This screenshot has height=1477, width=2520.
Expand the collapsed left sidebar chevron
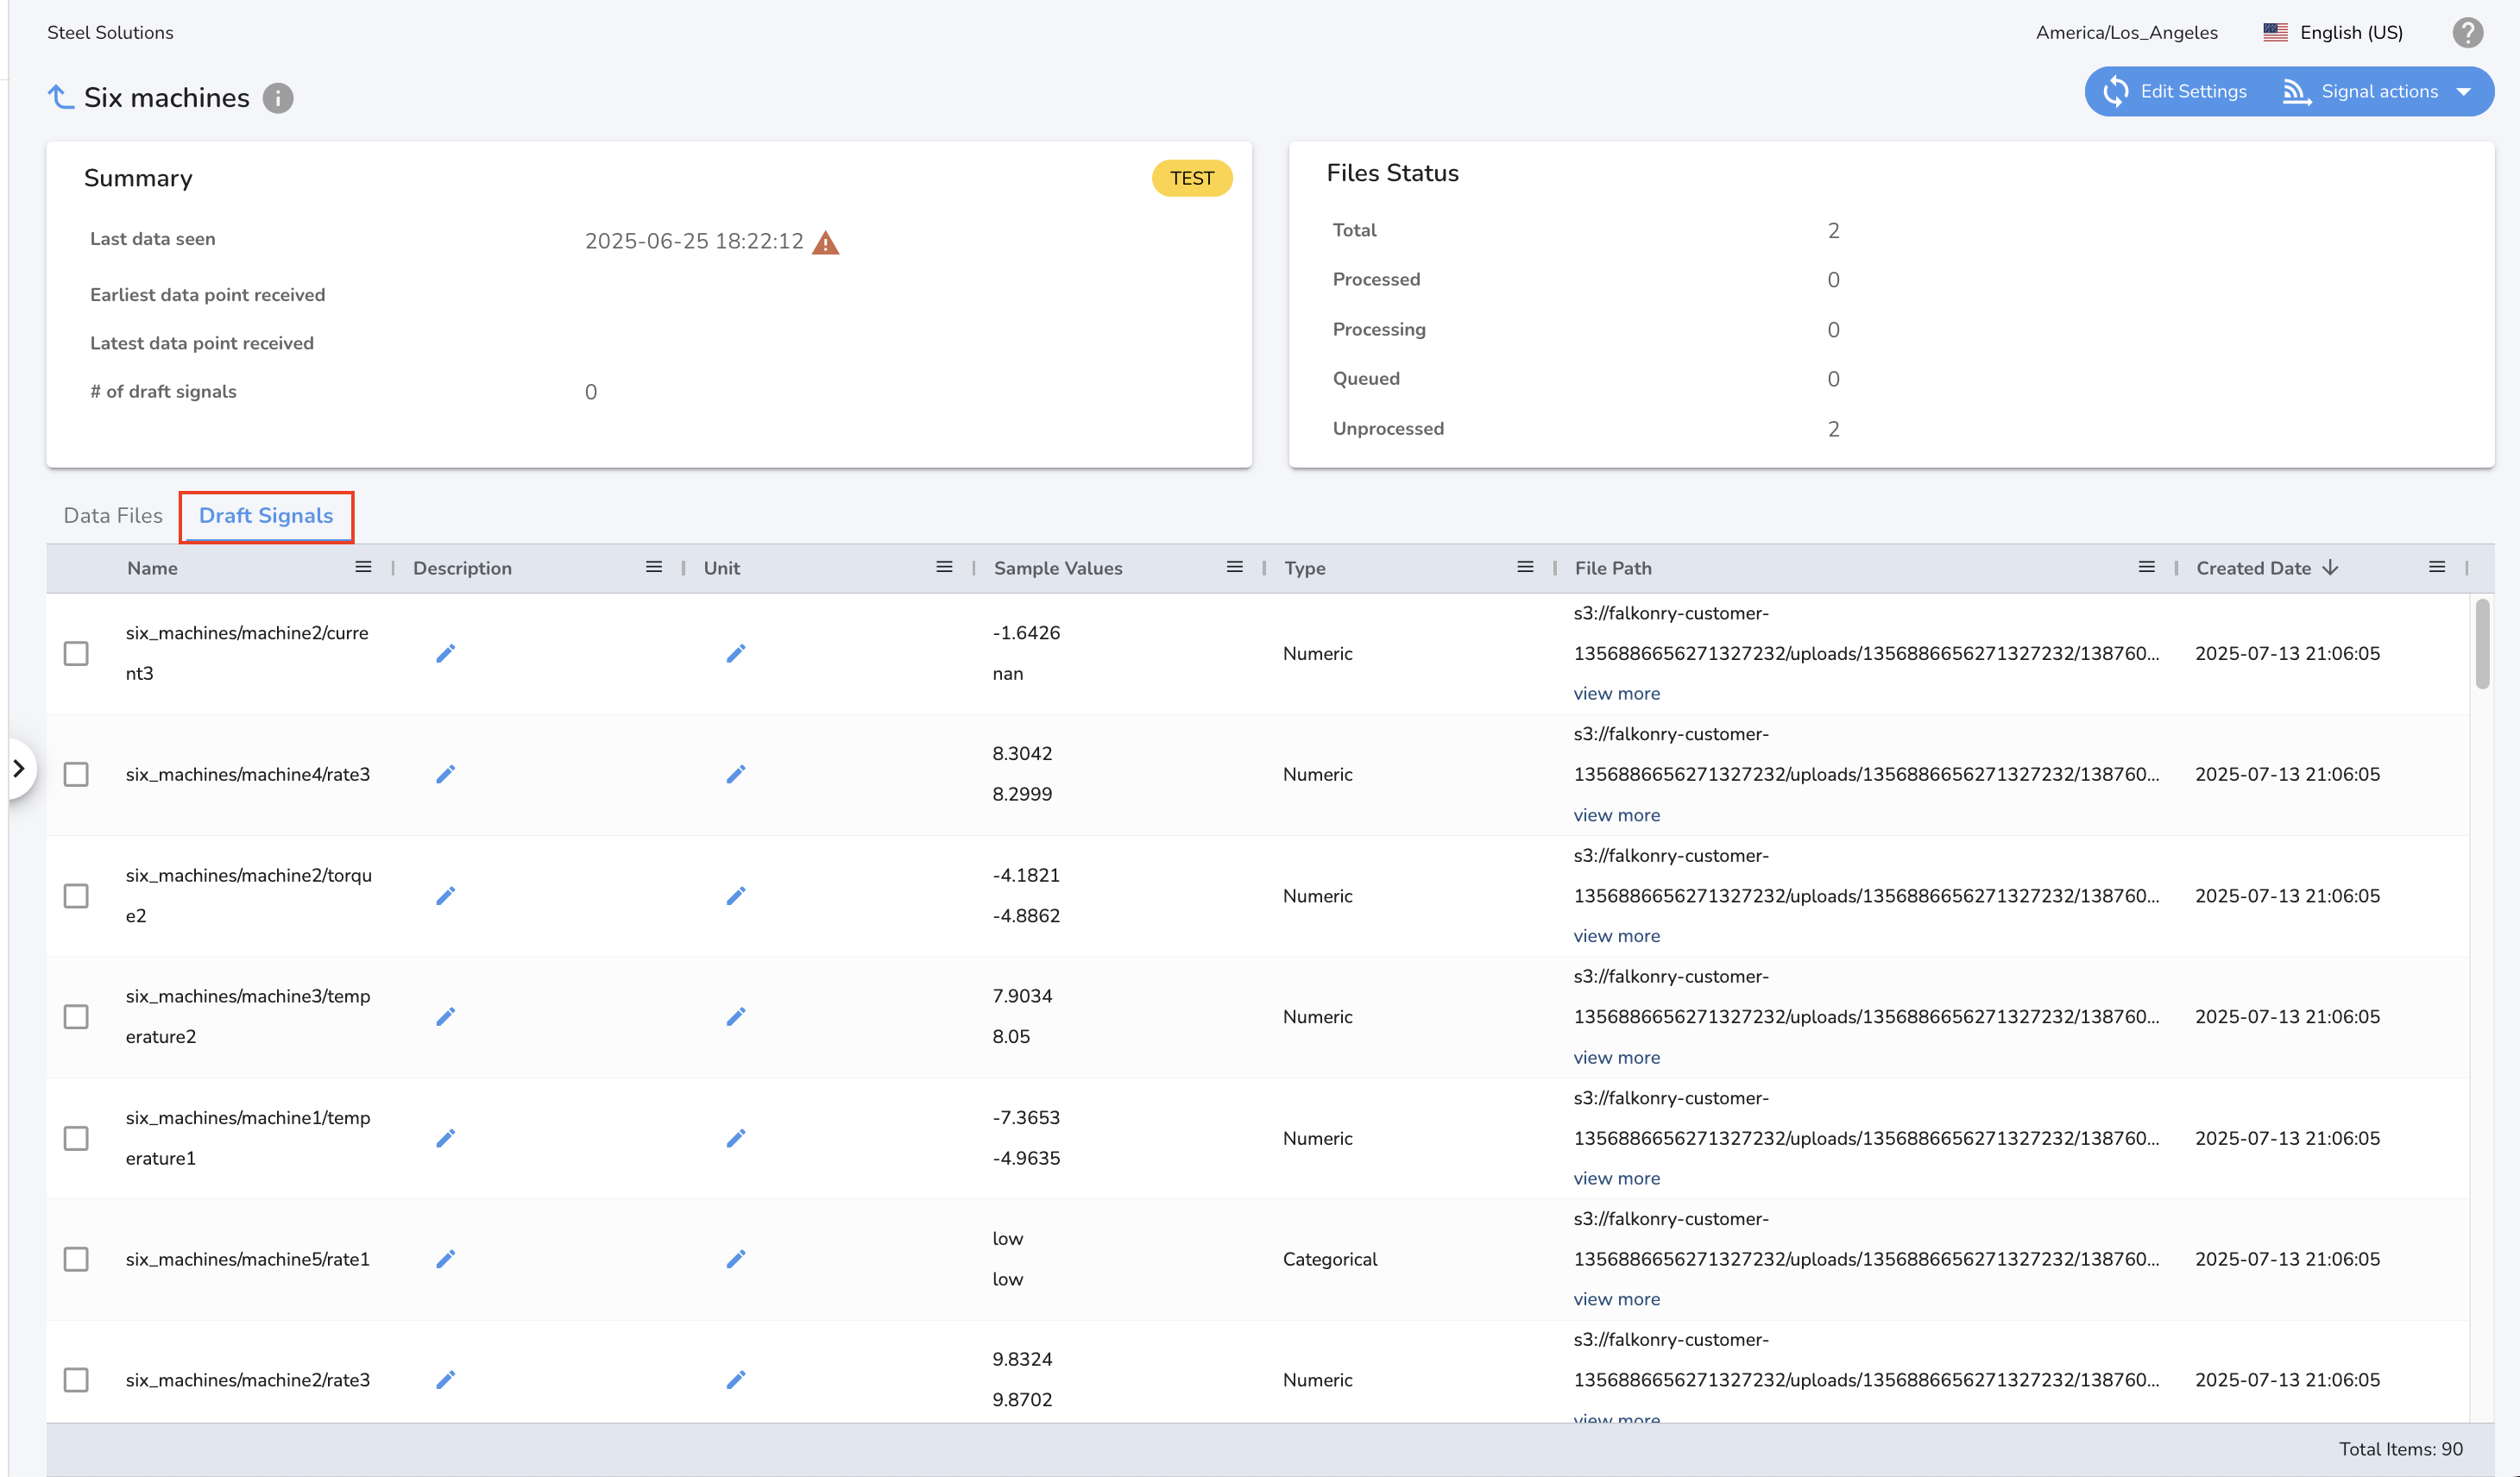click(19, 768)
